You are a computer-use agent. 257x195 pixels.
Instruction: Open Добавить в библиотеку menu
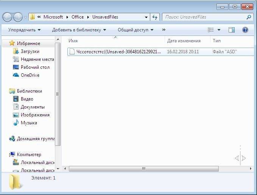(79, 30)
